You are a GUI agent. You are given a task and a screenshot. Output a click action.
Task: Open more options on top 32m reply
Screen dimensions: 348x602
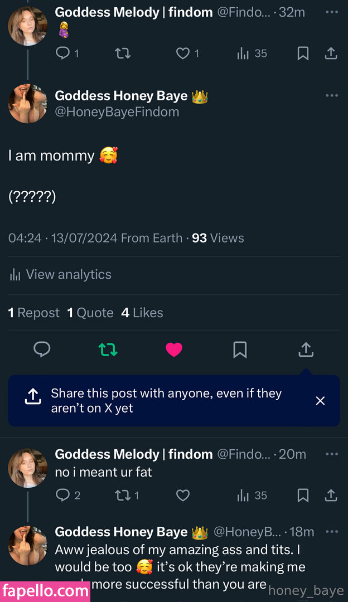(332, 12)
